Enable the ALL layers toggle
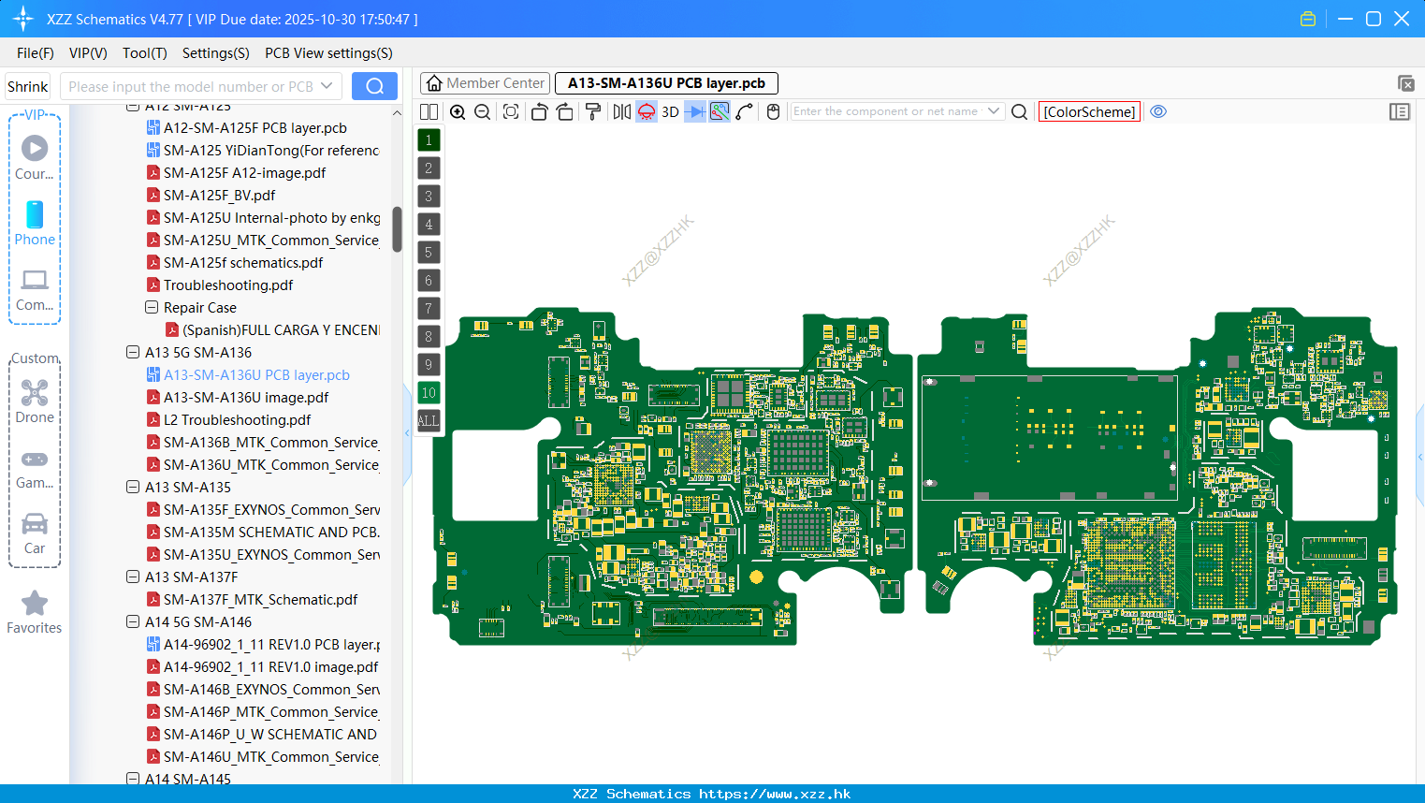Image resolution: width=1425 pixels, height=803 pixels. point(429,420)
